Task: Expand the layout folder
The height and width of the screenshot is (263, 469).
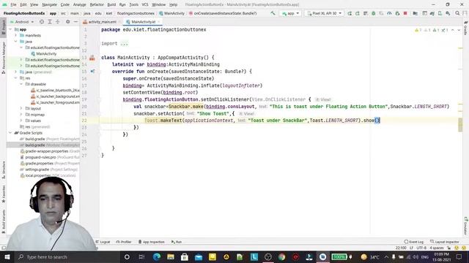Action: [x=21, y=109]
